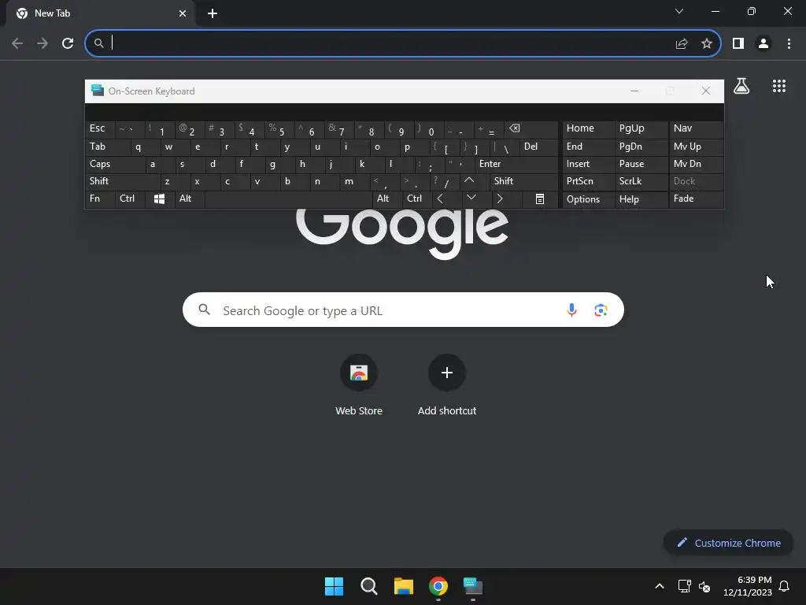Show hidden system tray icons
Screen dimensions: 806x605
pyautogui.click(x=660, y=586)
